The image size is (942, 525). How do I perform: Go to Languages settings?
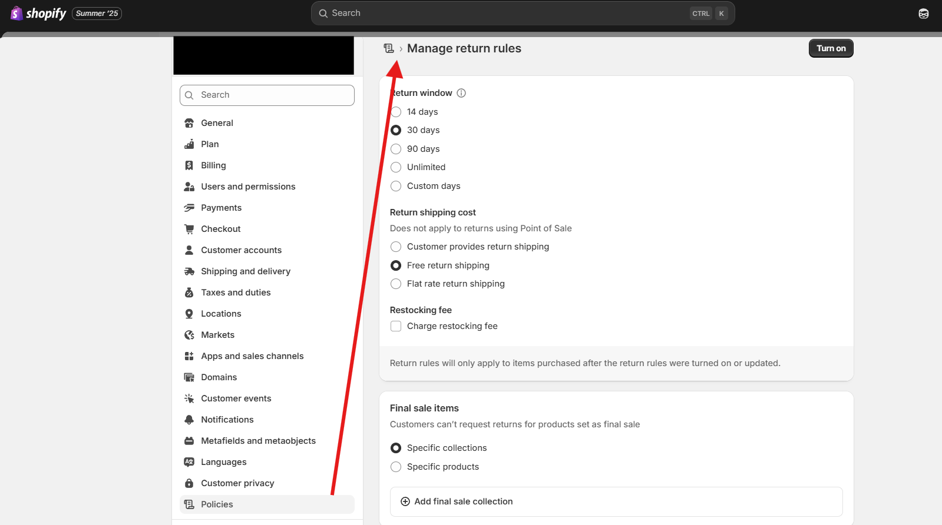tap(267, 462)
